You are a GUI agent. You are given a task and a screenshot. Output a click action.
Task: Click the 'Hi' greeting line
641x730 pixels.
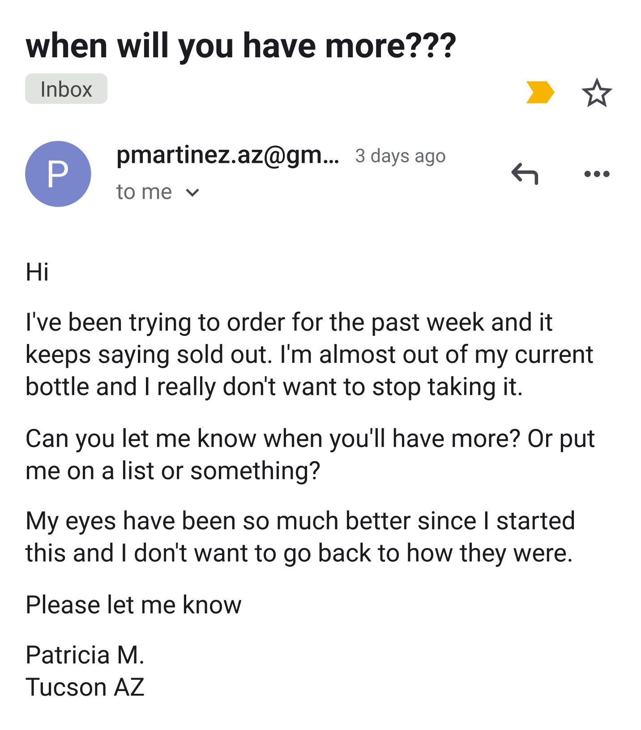[x=37, y=272]
